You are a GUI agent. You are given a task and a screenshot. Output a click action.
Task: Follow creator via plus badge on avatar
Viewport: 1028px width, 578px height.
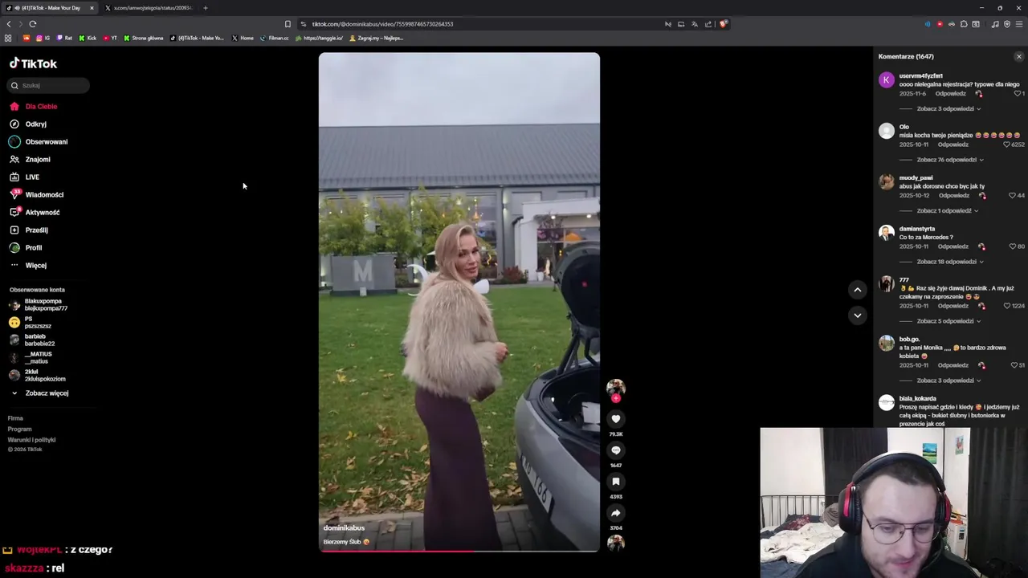(x=616, y=398)
